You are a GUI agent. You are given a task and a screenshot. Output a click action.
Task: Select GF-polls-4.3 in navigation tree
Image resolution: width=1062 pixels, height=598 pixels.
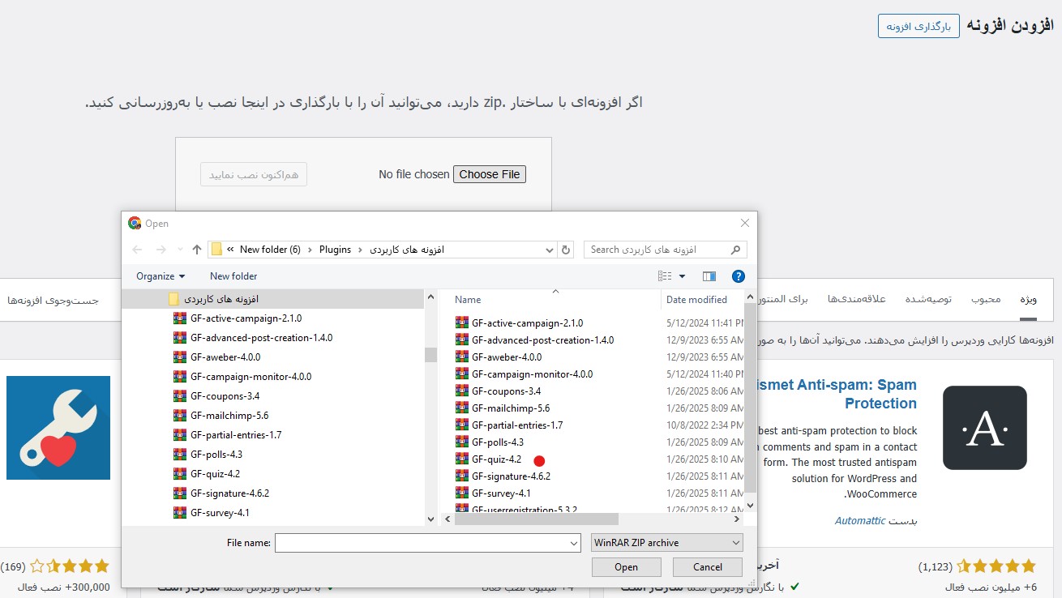coord(216,455)
